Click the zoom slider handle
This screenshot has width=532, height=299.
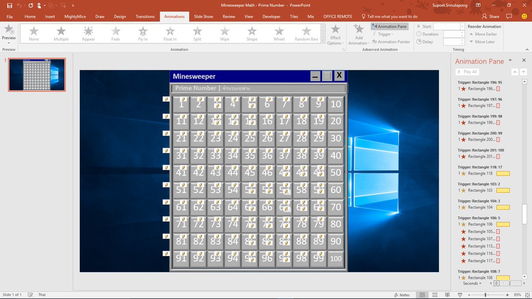[486, 295]
